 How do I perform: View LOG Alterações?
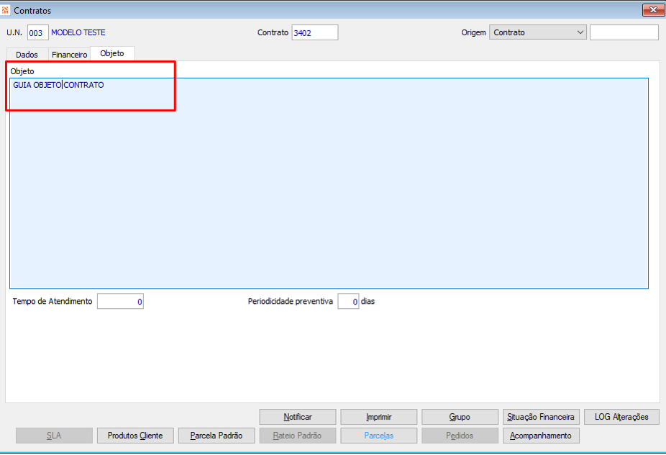621,417
